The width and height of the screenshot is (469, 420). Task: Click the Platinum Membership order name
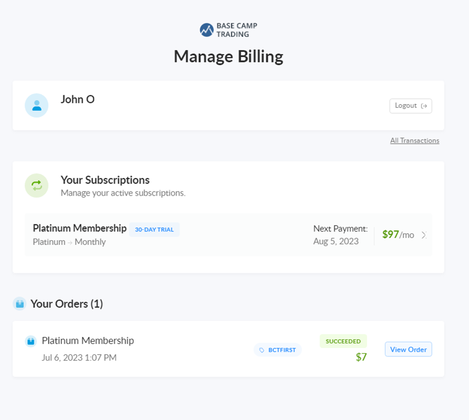pyautogui.click(x=88, y=341)
